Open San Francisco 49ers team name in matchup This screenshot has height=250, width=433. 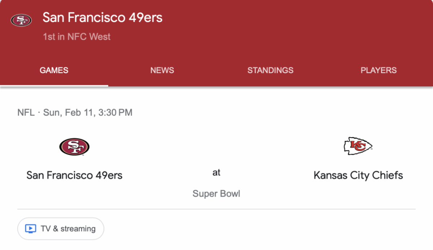[x=74, y=175]
